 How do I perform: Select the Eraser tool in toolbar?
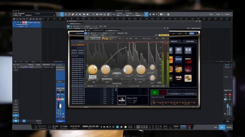(x=73, y=14)
